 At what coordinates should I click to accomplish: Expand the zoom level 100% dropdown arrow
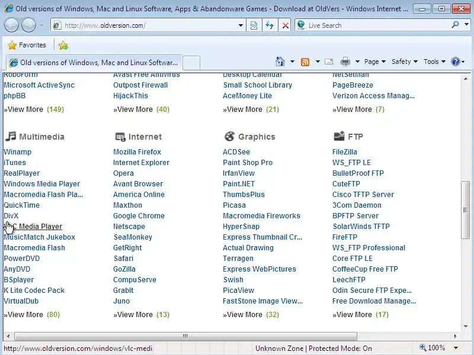pyautogui.click(x=456, y=348)
